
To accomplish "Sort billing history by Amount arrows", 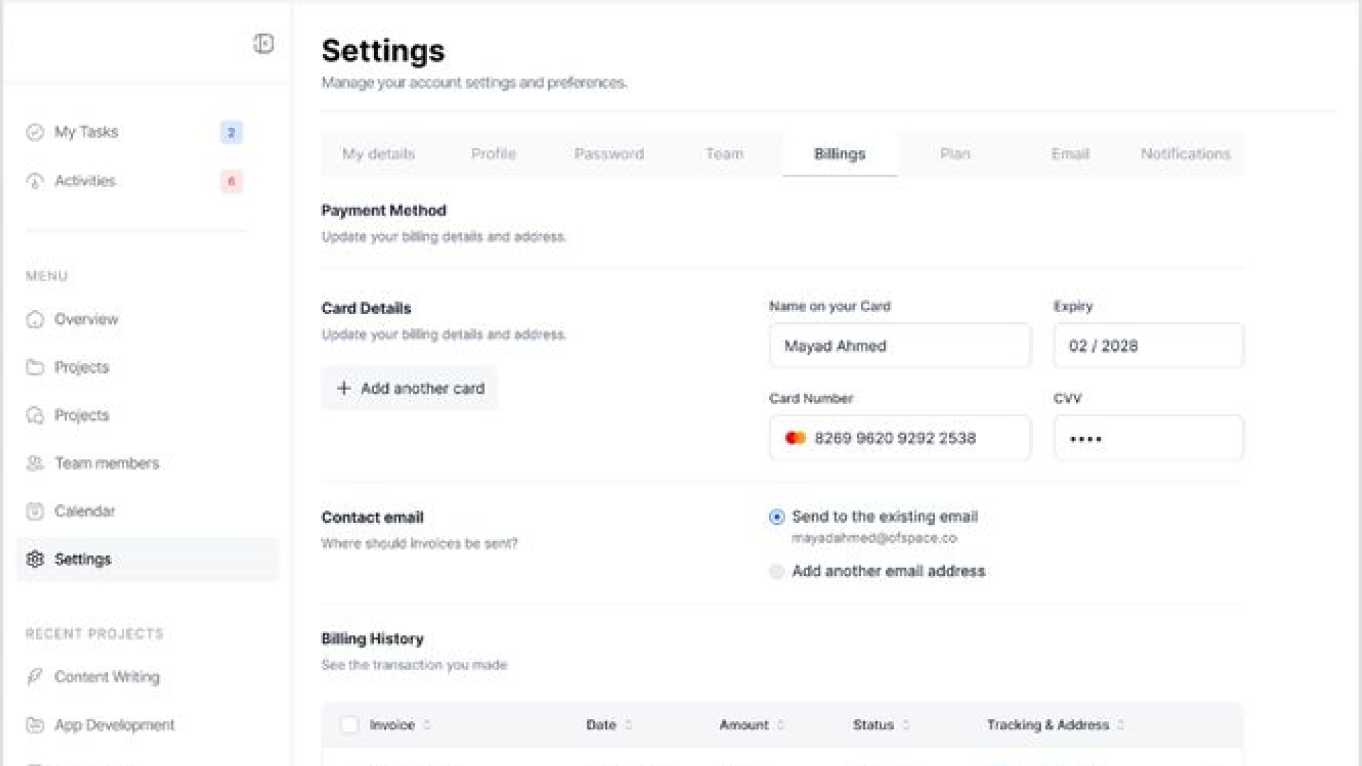I will click(x=780, y=725).
